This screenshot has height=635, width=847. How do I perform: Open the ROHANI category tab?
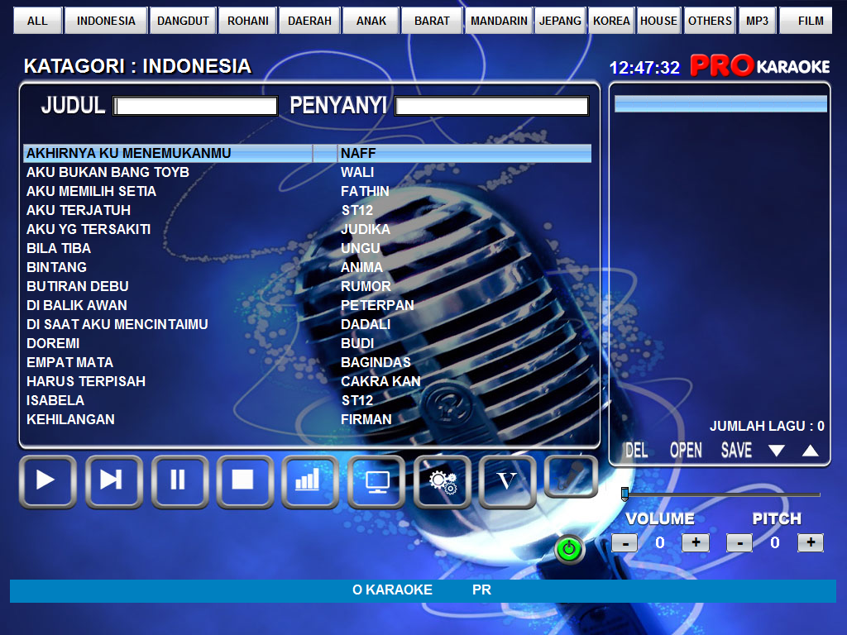click(x=248, y=21)
